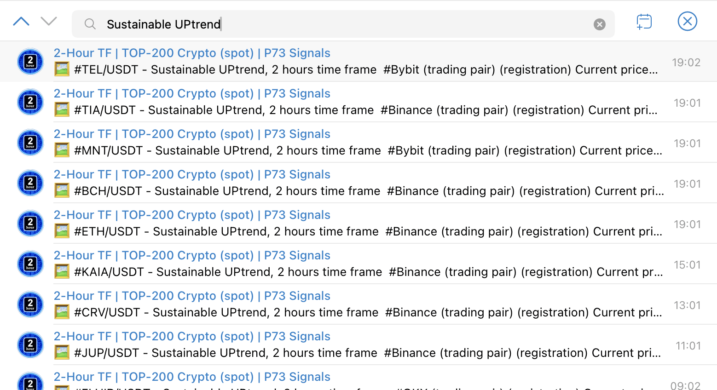Go to previous search result with up chevron
Image resolution: width=717 pixels, height=390 pixels.
(21, 21)
